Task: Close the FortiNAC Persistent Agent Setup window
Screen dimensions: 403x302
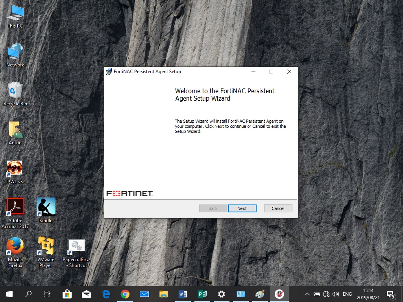Action: (x=289, y=72)
